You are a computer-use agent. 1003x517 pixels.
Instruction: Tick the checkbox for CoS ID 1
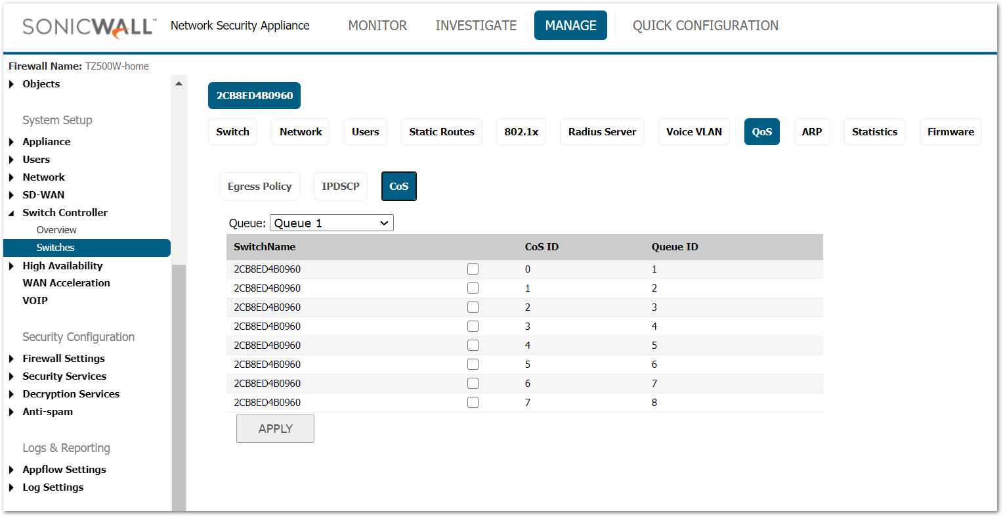[473, 288]
